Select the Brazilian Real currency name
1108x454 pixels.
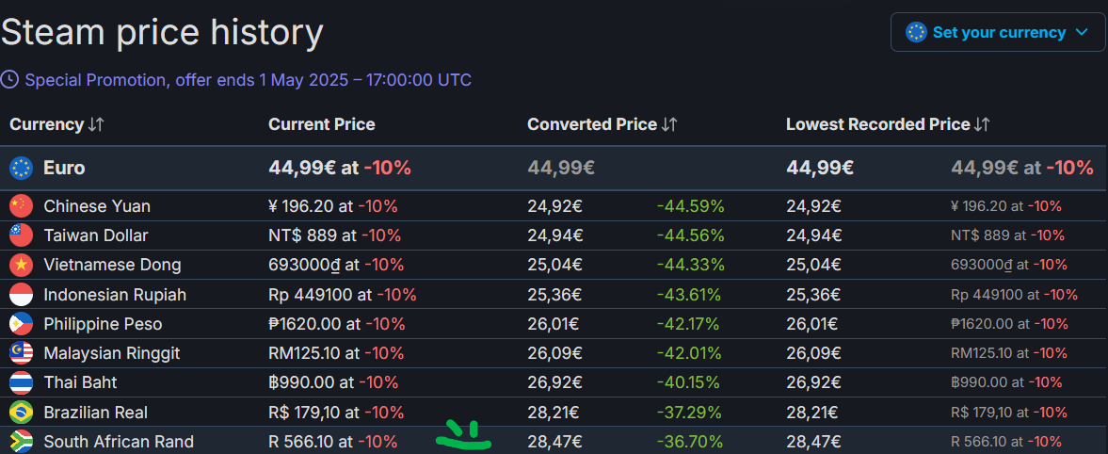point(95,413)
